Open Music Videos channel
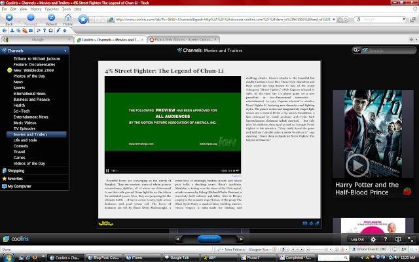The height and width of the screenshot is (262, 419). tap(25, 122)
